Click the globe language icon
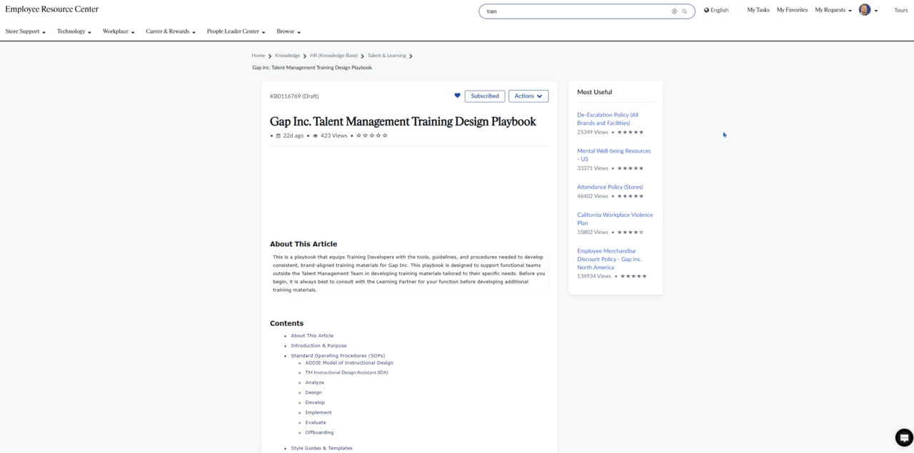The image size is (914, 453). tap(707, 10)
